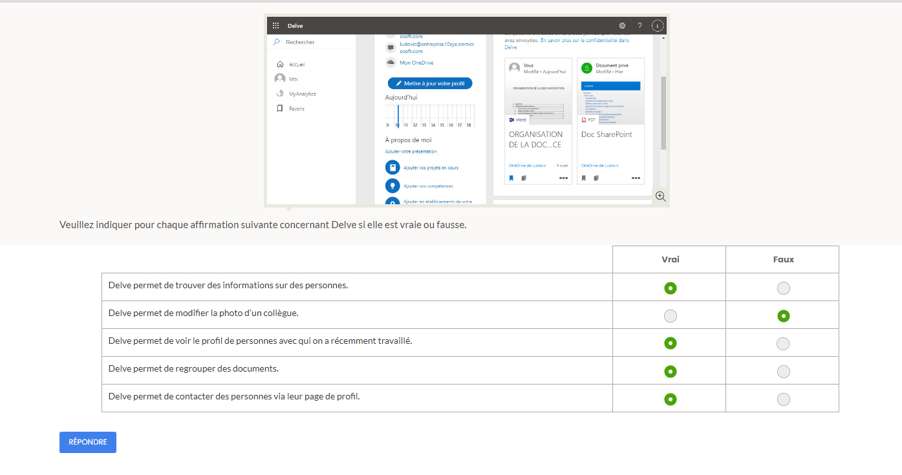Click the magnifier zoom icon on the image
The width and height of the screenshot is (902, 475).
(x=660, y=196)
